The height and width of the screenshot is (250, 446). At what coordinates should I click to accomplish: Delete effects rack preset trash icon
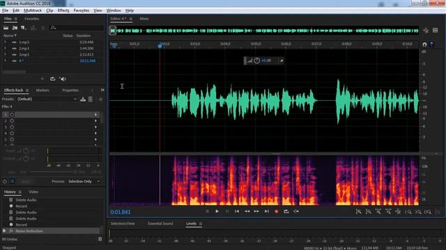[90, 99]
